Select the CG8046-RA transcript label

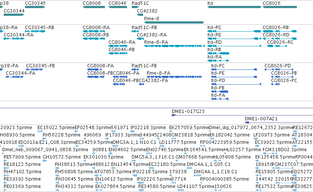click(x=122, y=42)
